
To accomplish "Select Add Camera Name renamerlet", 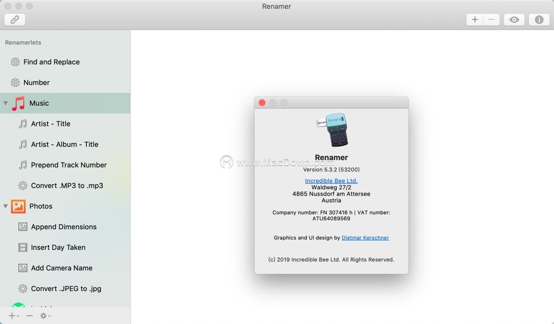I will 65,268.
